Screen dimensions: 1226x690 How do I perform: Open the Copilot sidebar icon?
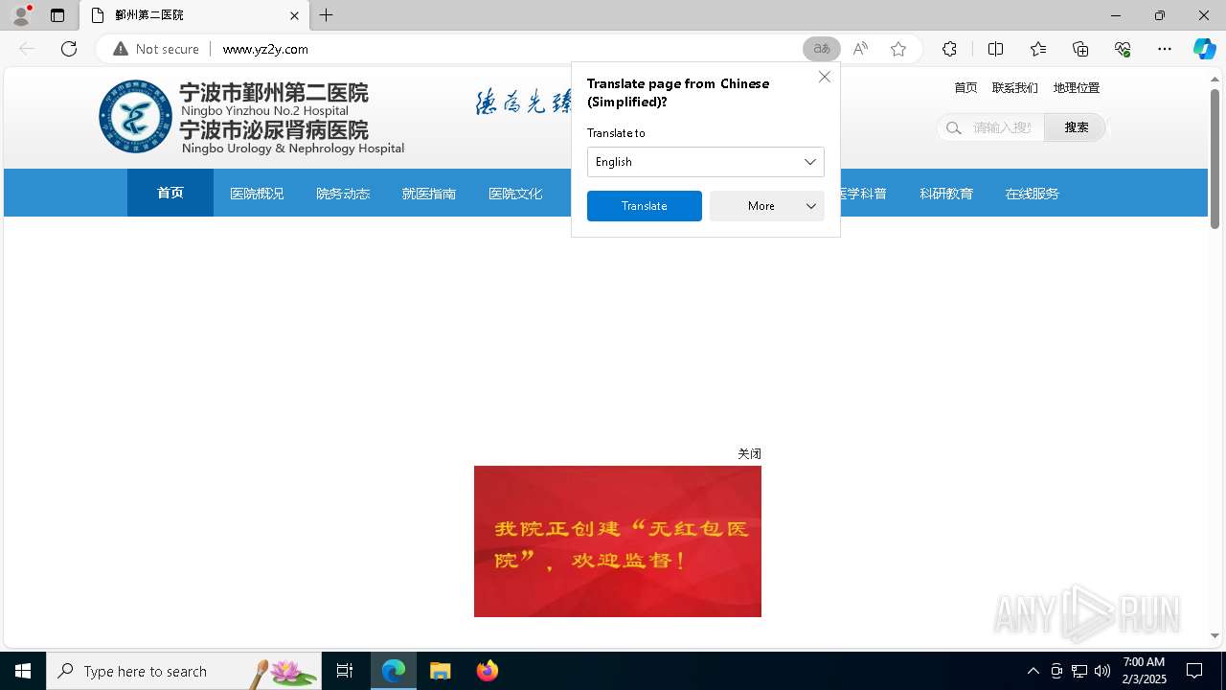coord(1204,49)
